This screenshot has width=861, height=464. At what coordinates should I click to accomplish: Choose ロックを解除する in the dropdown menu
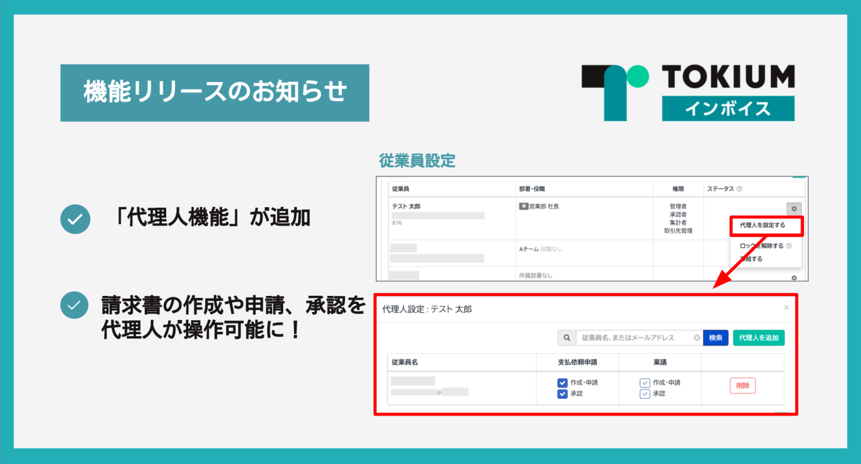(x=761, y=246)
